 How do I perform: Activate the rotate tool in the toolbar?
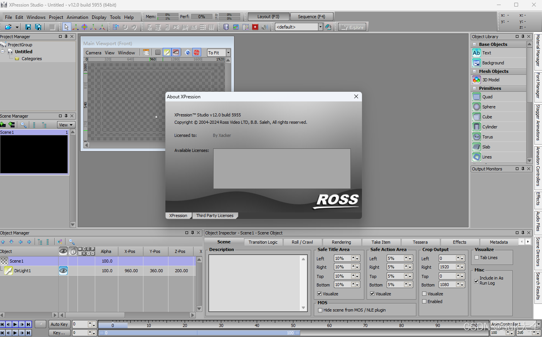click(x=84, y=27)
